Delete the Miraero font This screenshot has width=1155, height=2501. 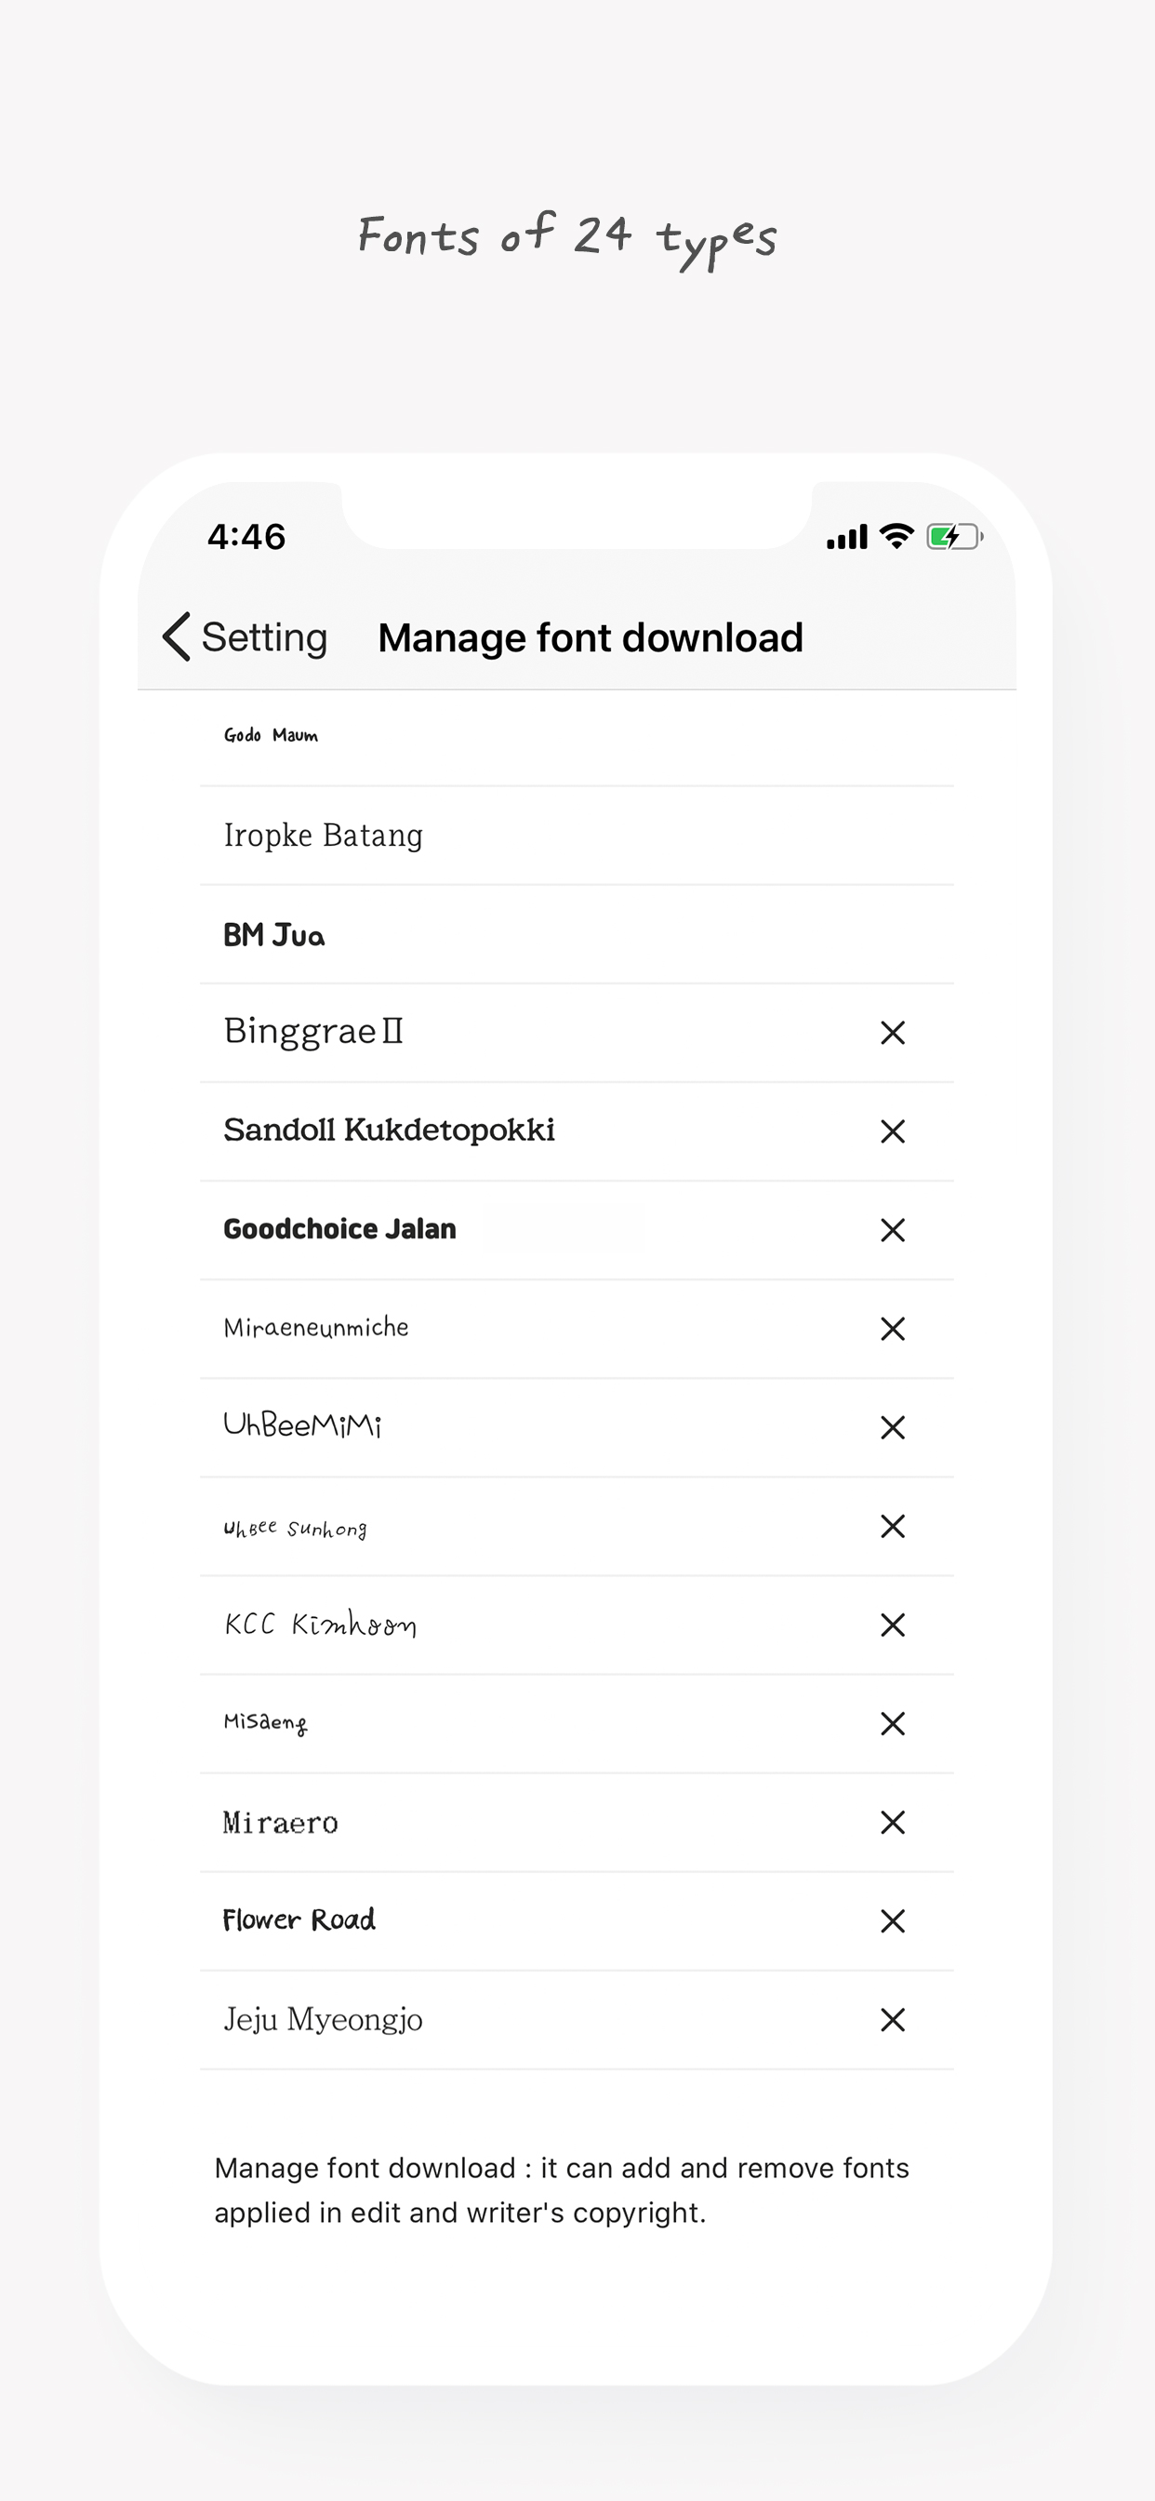(x=894, y=1823)
